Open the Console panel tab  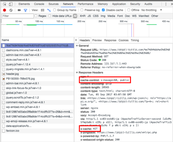[x=39, y=4]
